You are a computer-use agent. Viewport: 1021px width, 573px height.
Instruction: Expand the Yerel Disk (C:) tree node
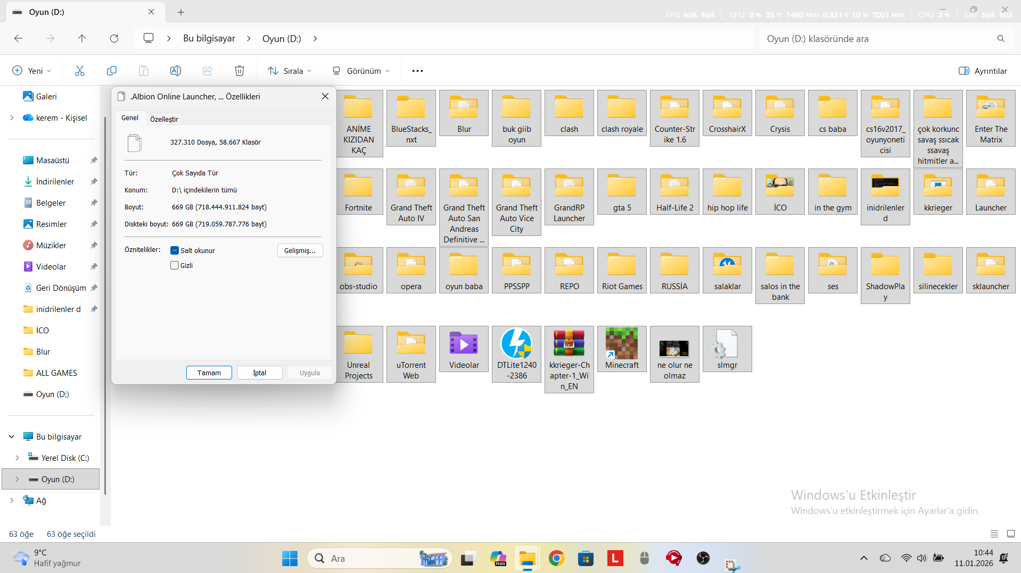(17, 458)
